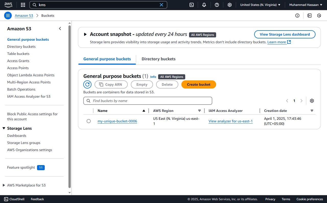Click the Delete button
The height and width of the screenshot is (203, 327).
[167, 84]
